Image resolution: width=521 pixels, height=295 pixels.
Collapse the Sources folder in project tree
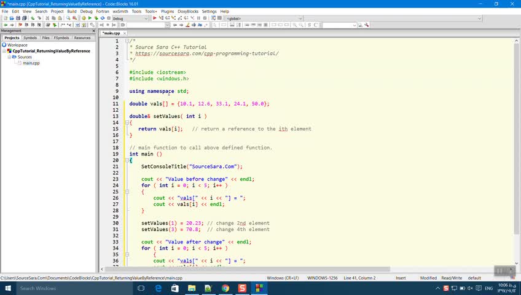9,57
